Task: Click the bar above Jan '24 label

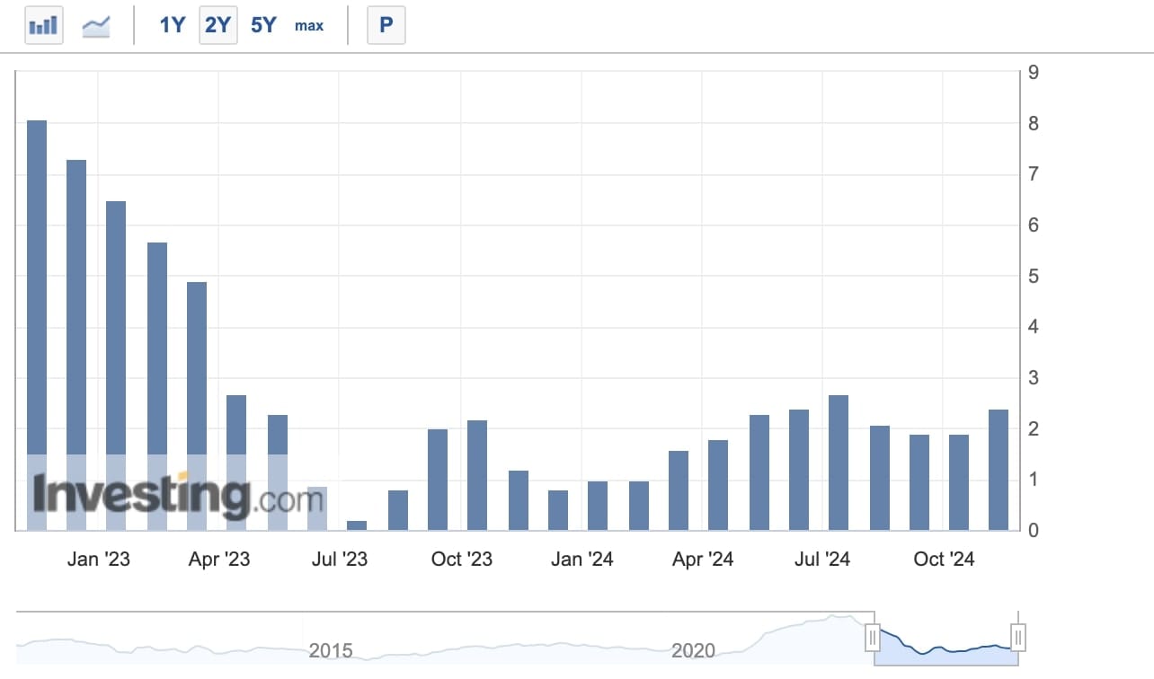Action: tap(598, 506)
